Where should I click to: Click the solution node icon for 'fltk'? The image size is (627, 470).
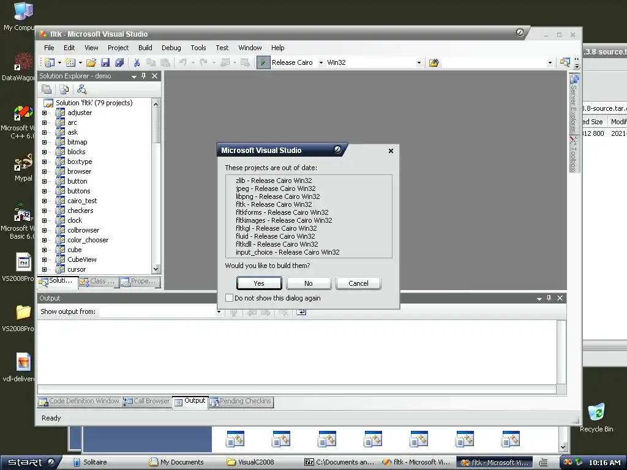48,103
